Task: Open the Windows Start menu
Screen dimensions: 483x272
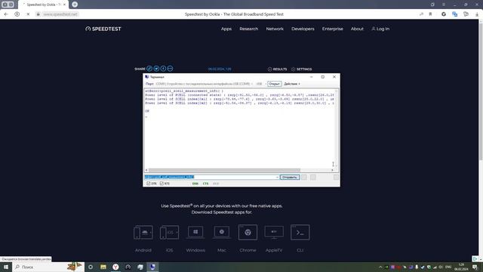Action: (x=6, y=267)
